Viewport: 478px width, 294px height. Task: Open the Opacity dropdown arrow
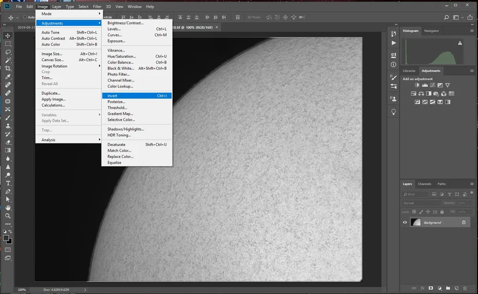(x=469, y=203)
